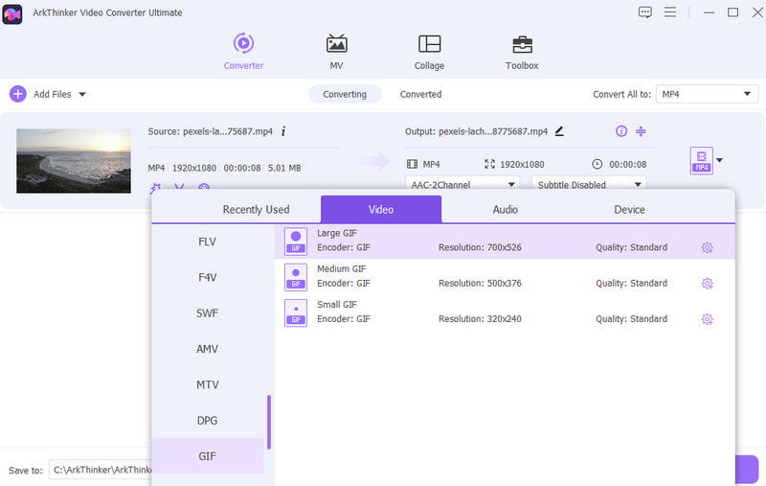Click the output duration clock icon

point(597,164)
